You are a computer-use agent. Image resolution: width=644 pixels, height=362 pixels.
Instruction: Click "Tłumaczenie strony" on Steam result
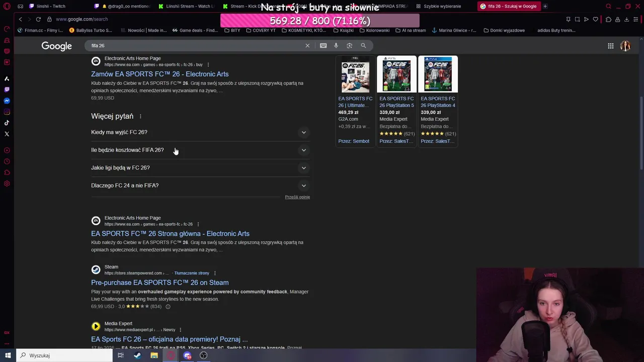pyautogui.click(x=192, y=274)
